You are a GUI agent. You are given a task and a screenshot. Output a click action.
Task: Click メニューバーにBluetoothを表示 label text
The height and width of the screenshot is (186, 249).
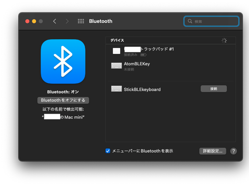point(143,151)
